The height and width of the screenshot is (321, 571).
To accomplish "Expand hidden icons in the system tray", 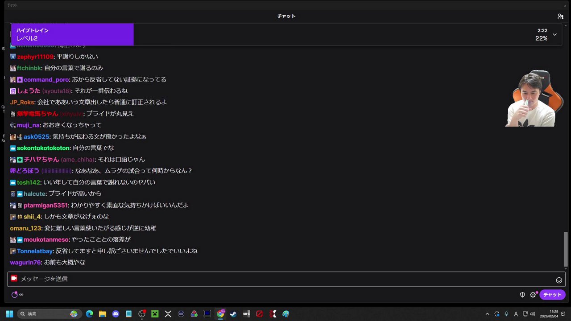I will tap(487, 313).
